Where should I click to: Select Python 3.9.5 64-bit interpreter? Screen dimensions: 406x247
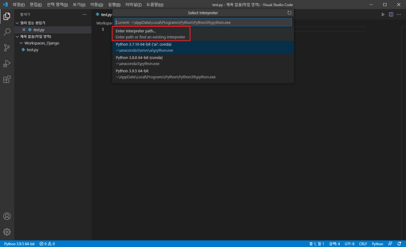click(x=203, y=74)
